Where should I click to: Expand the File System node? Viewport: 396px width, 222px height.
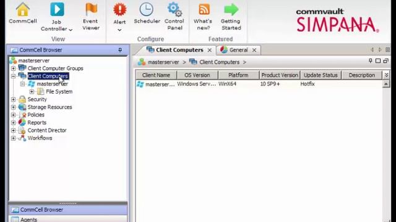(32, 92)
